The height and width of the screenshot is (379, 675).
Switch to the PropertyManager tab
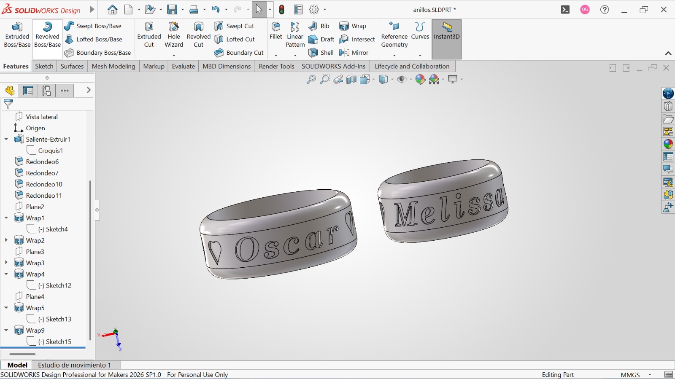(x=28, y=91)
